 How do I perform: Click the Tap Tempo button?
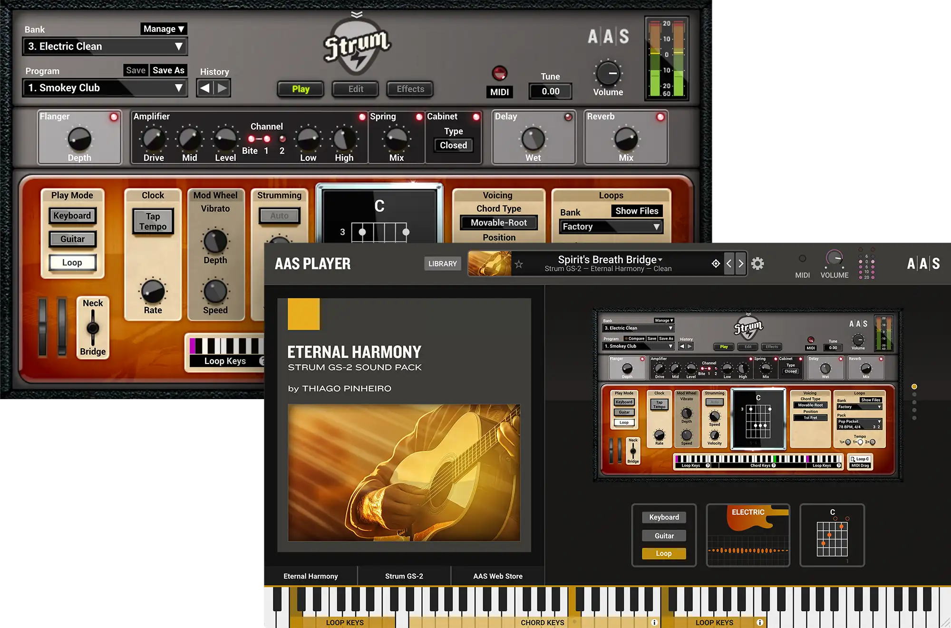pos(153,222)
